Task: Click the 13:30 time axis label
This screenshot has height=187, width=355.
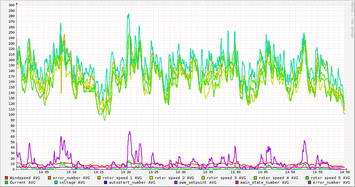Action: pos(181,172)
